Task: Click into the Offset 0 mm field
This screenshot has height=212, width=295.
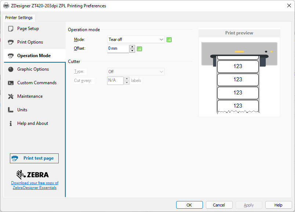Action: click(x=118, y=49)
